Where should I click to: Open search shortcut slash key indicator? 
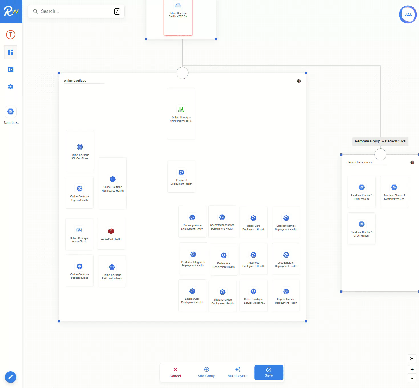(x=117, y=11)
